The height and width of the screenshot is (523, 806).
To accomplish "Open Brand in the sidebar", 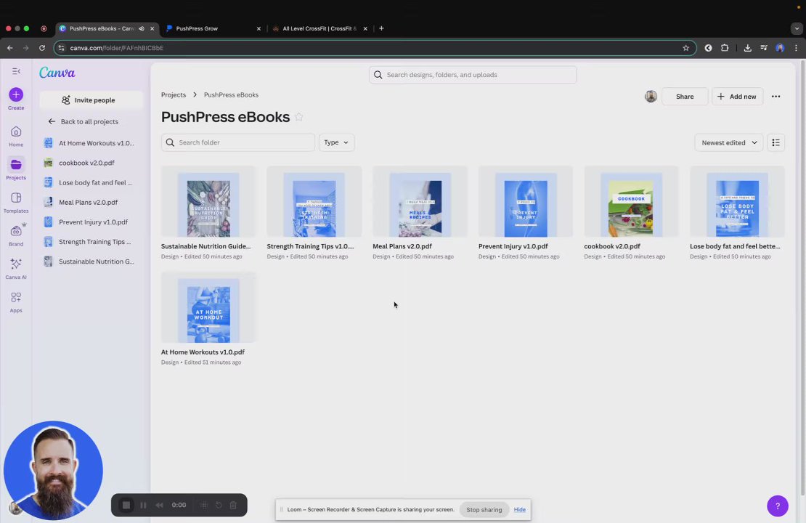I will [x=16, y=235].
